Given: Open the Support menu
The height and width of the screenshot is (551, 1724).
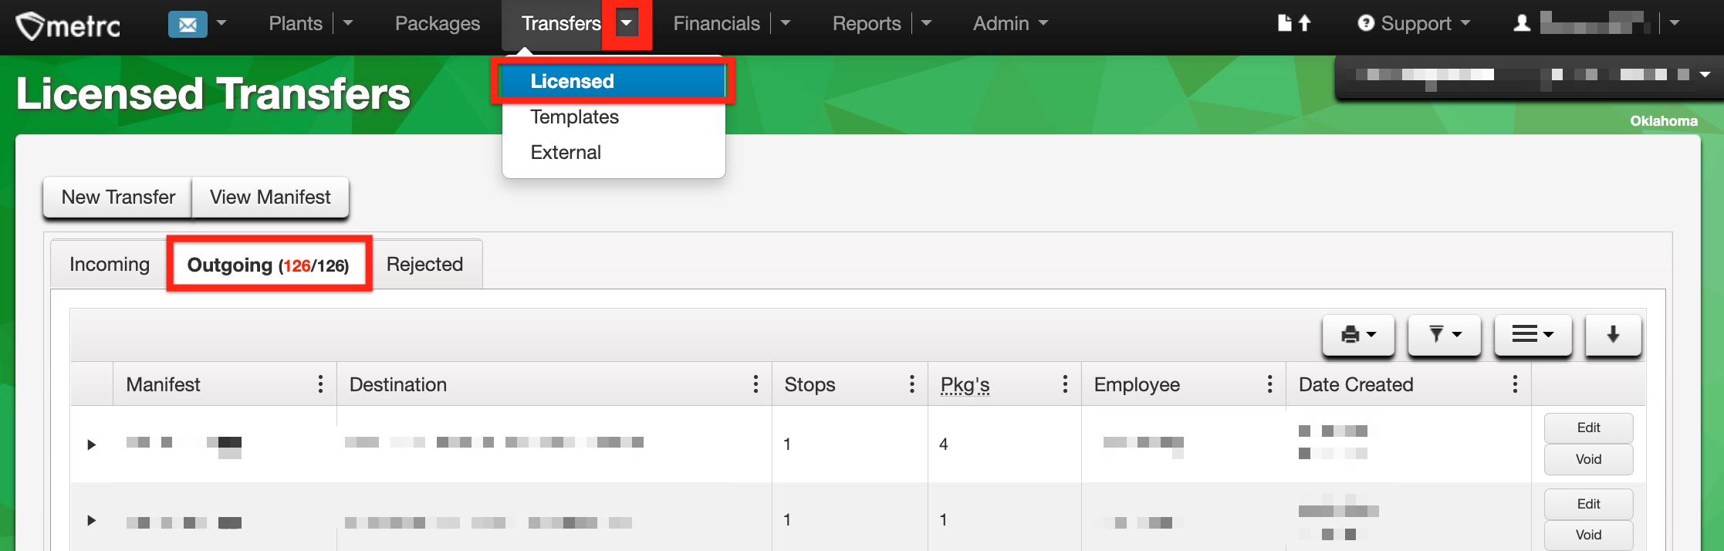Looking at the screenshot, I should click(x=1414, y=23).
